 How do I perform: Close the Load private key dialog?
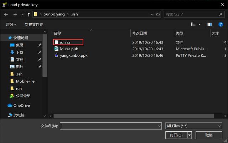[x=223, y=5]
